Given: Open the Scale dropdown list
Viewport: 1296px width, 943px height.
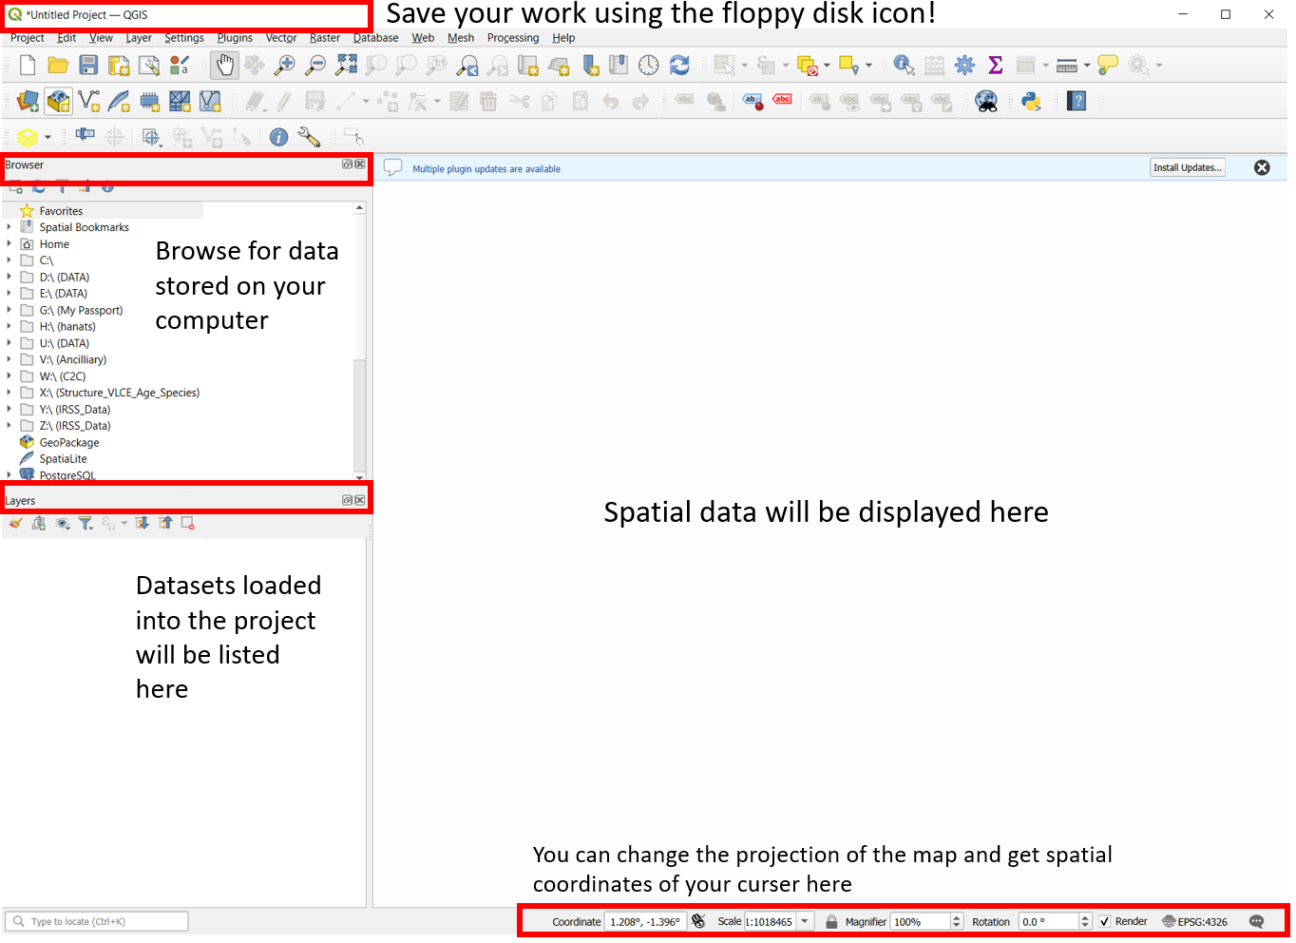Looking at the screenshot, I should coord(805,921).
